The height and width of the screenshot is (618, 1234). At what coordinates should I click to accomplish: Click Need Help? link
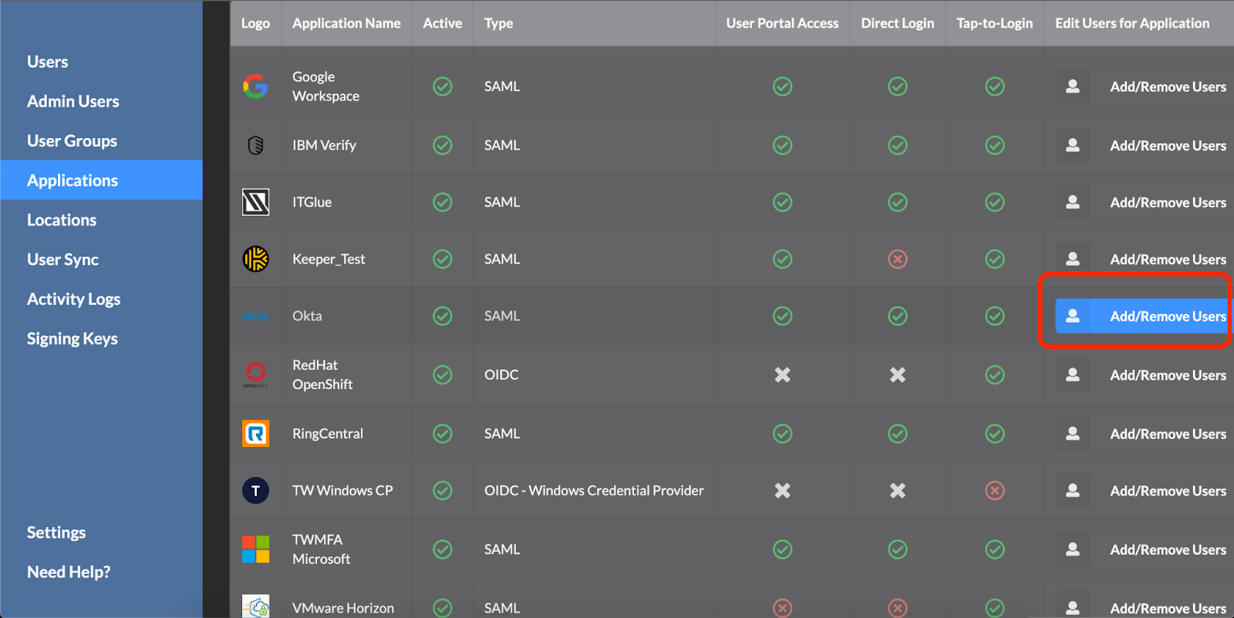click(69, 572)
